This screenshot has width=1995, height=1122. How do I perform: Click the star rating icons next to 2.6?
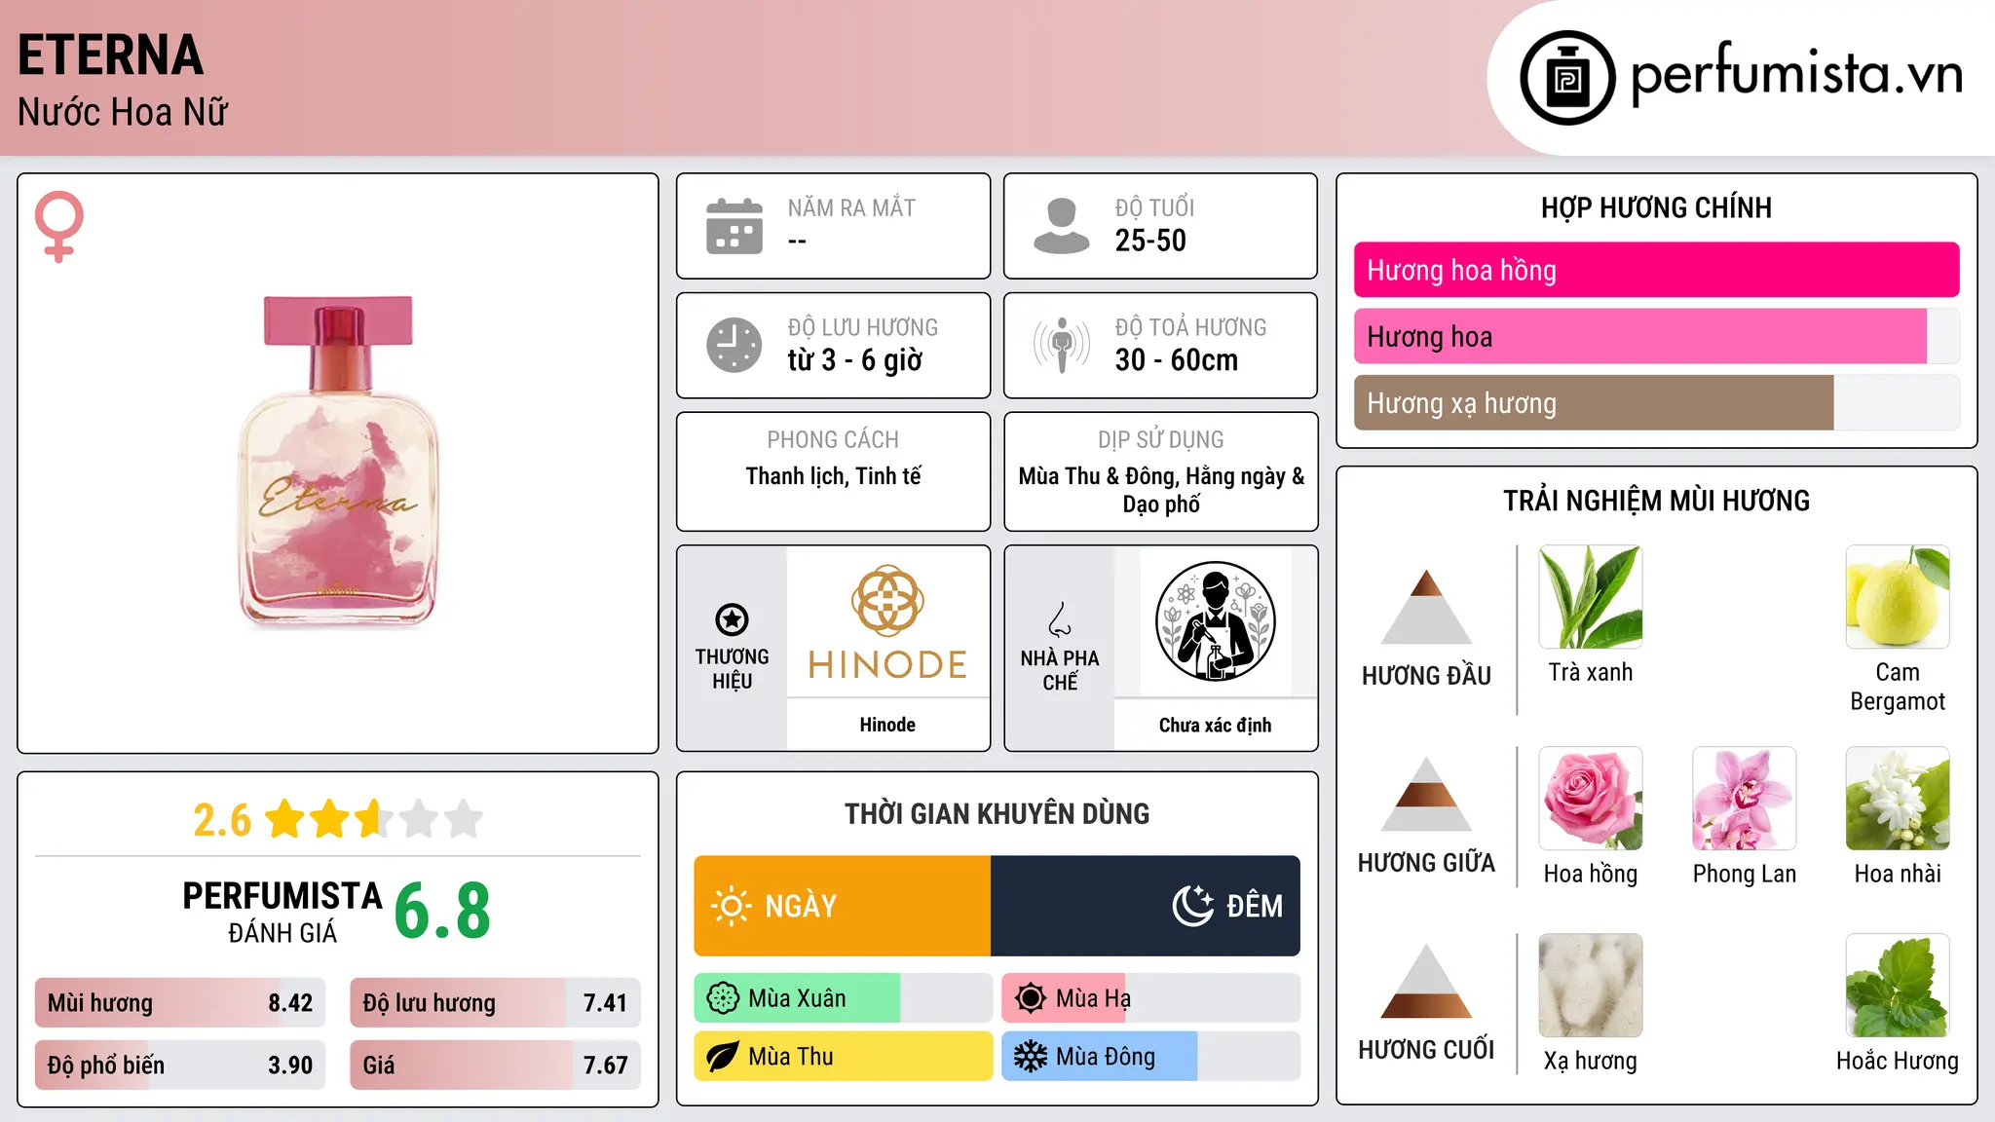click(374, 819)
